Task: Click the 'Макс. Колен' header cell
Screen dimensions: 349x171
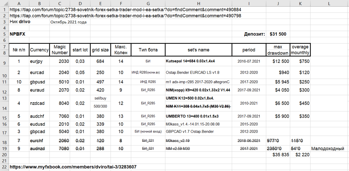Action: click(x=121, y=50)
